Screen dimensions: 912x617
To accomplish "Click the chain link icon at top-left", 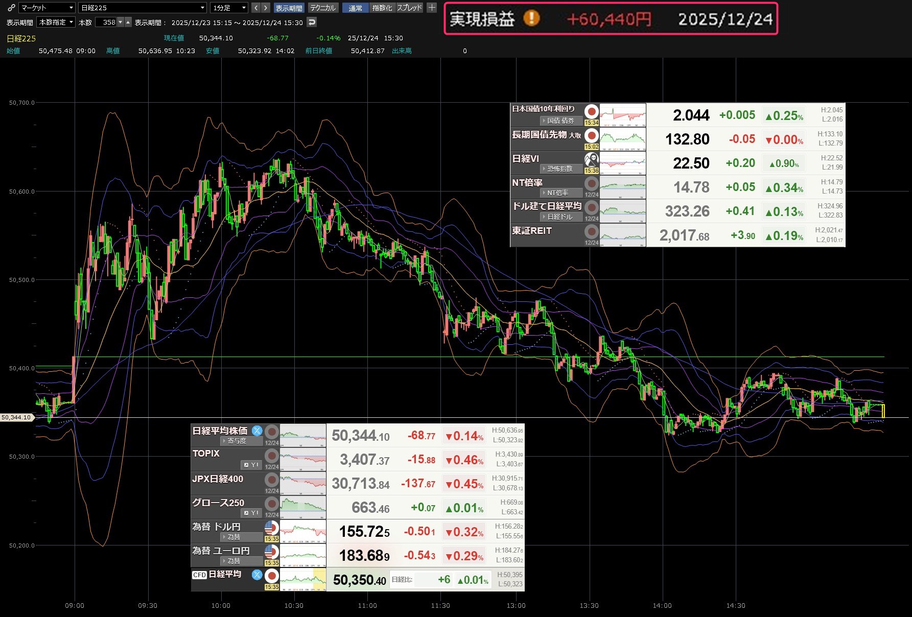I will [11, 8].
